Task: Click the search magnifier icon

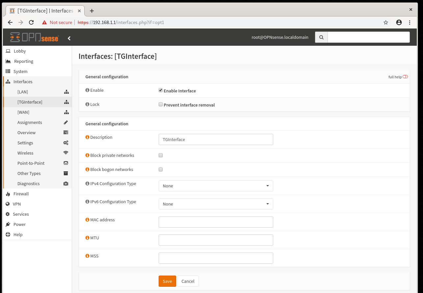Action: (321, 37)
